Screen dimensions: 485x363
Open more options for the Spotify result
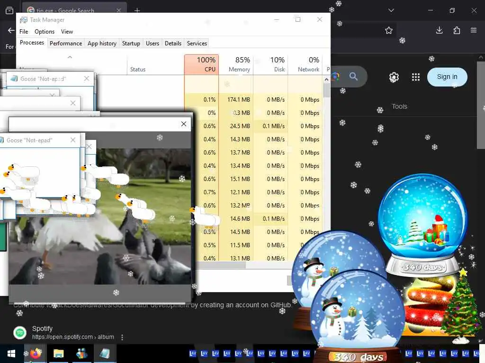tap(122, 337)
